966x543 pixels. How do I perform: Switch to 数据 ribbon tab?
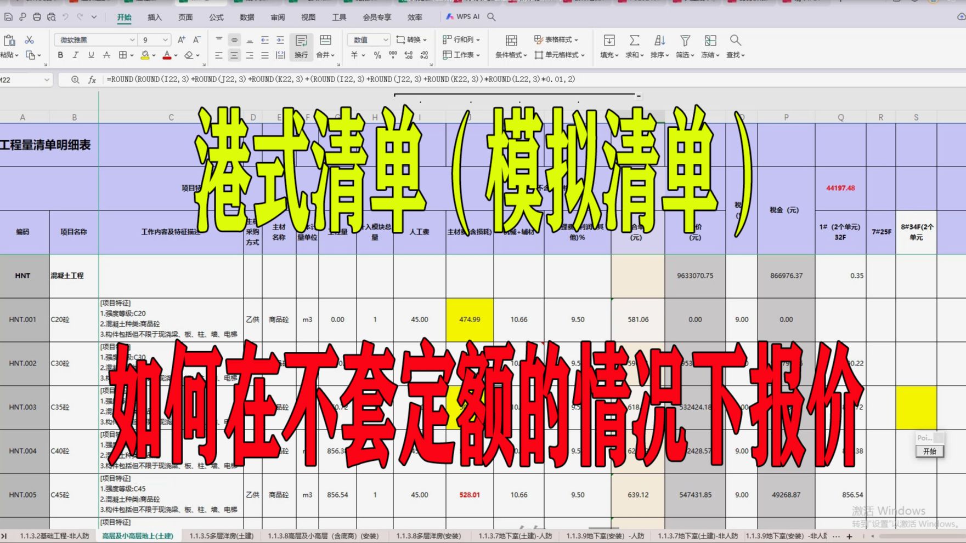click(247, 17)
